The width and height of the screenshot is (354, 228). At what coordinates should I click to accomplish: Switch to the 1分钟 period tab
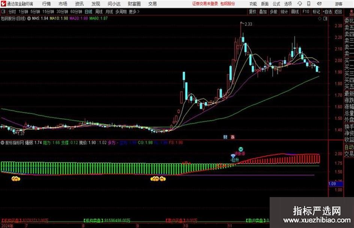pos(23,12)
